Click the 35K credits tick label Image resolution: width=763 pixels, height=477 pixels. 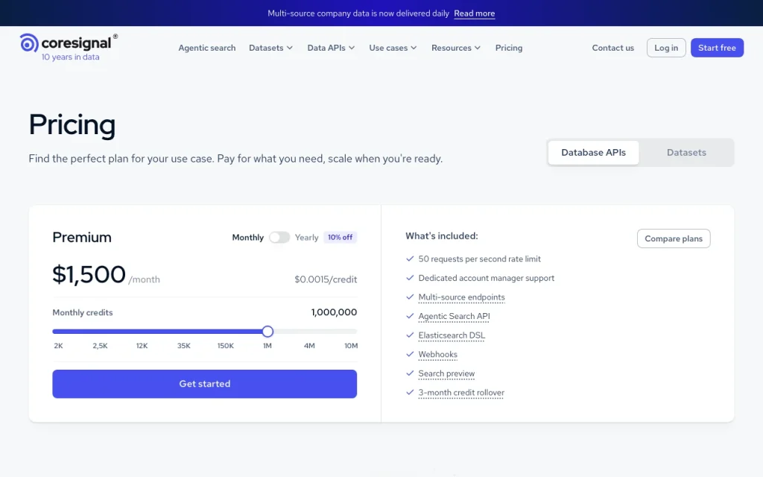(x=183, y=346)
